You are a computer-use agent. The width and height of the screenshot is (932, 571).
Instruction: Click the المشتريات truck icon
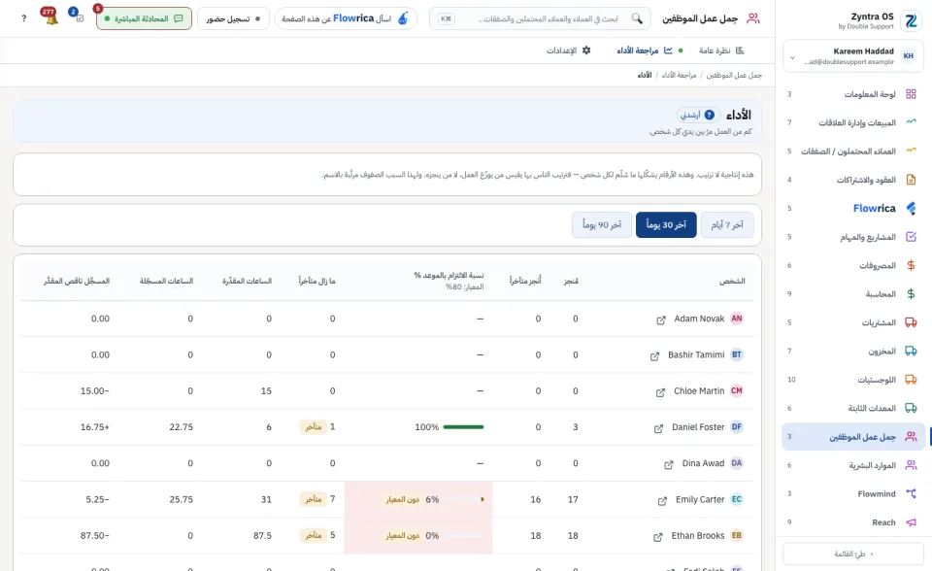[x=911, y=322]
